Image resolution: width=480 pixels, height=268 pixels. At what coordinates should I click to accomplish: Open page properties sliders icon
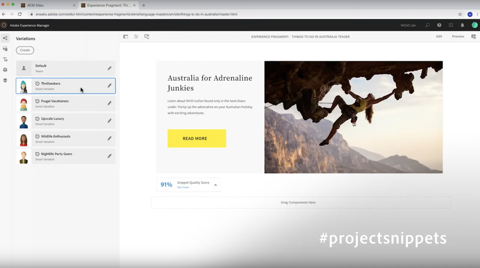click(x=136, y=36)
